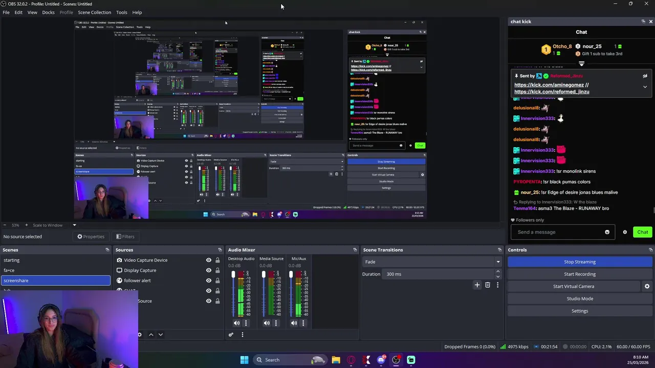Viewport: 655px width, 368px height.
Task: Open Audio Mixer bottom three-dot menu
Action: (x=243, y=335)
